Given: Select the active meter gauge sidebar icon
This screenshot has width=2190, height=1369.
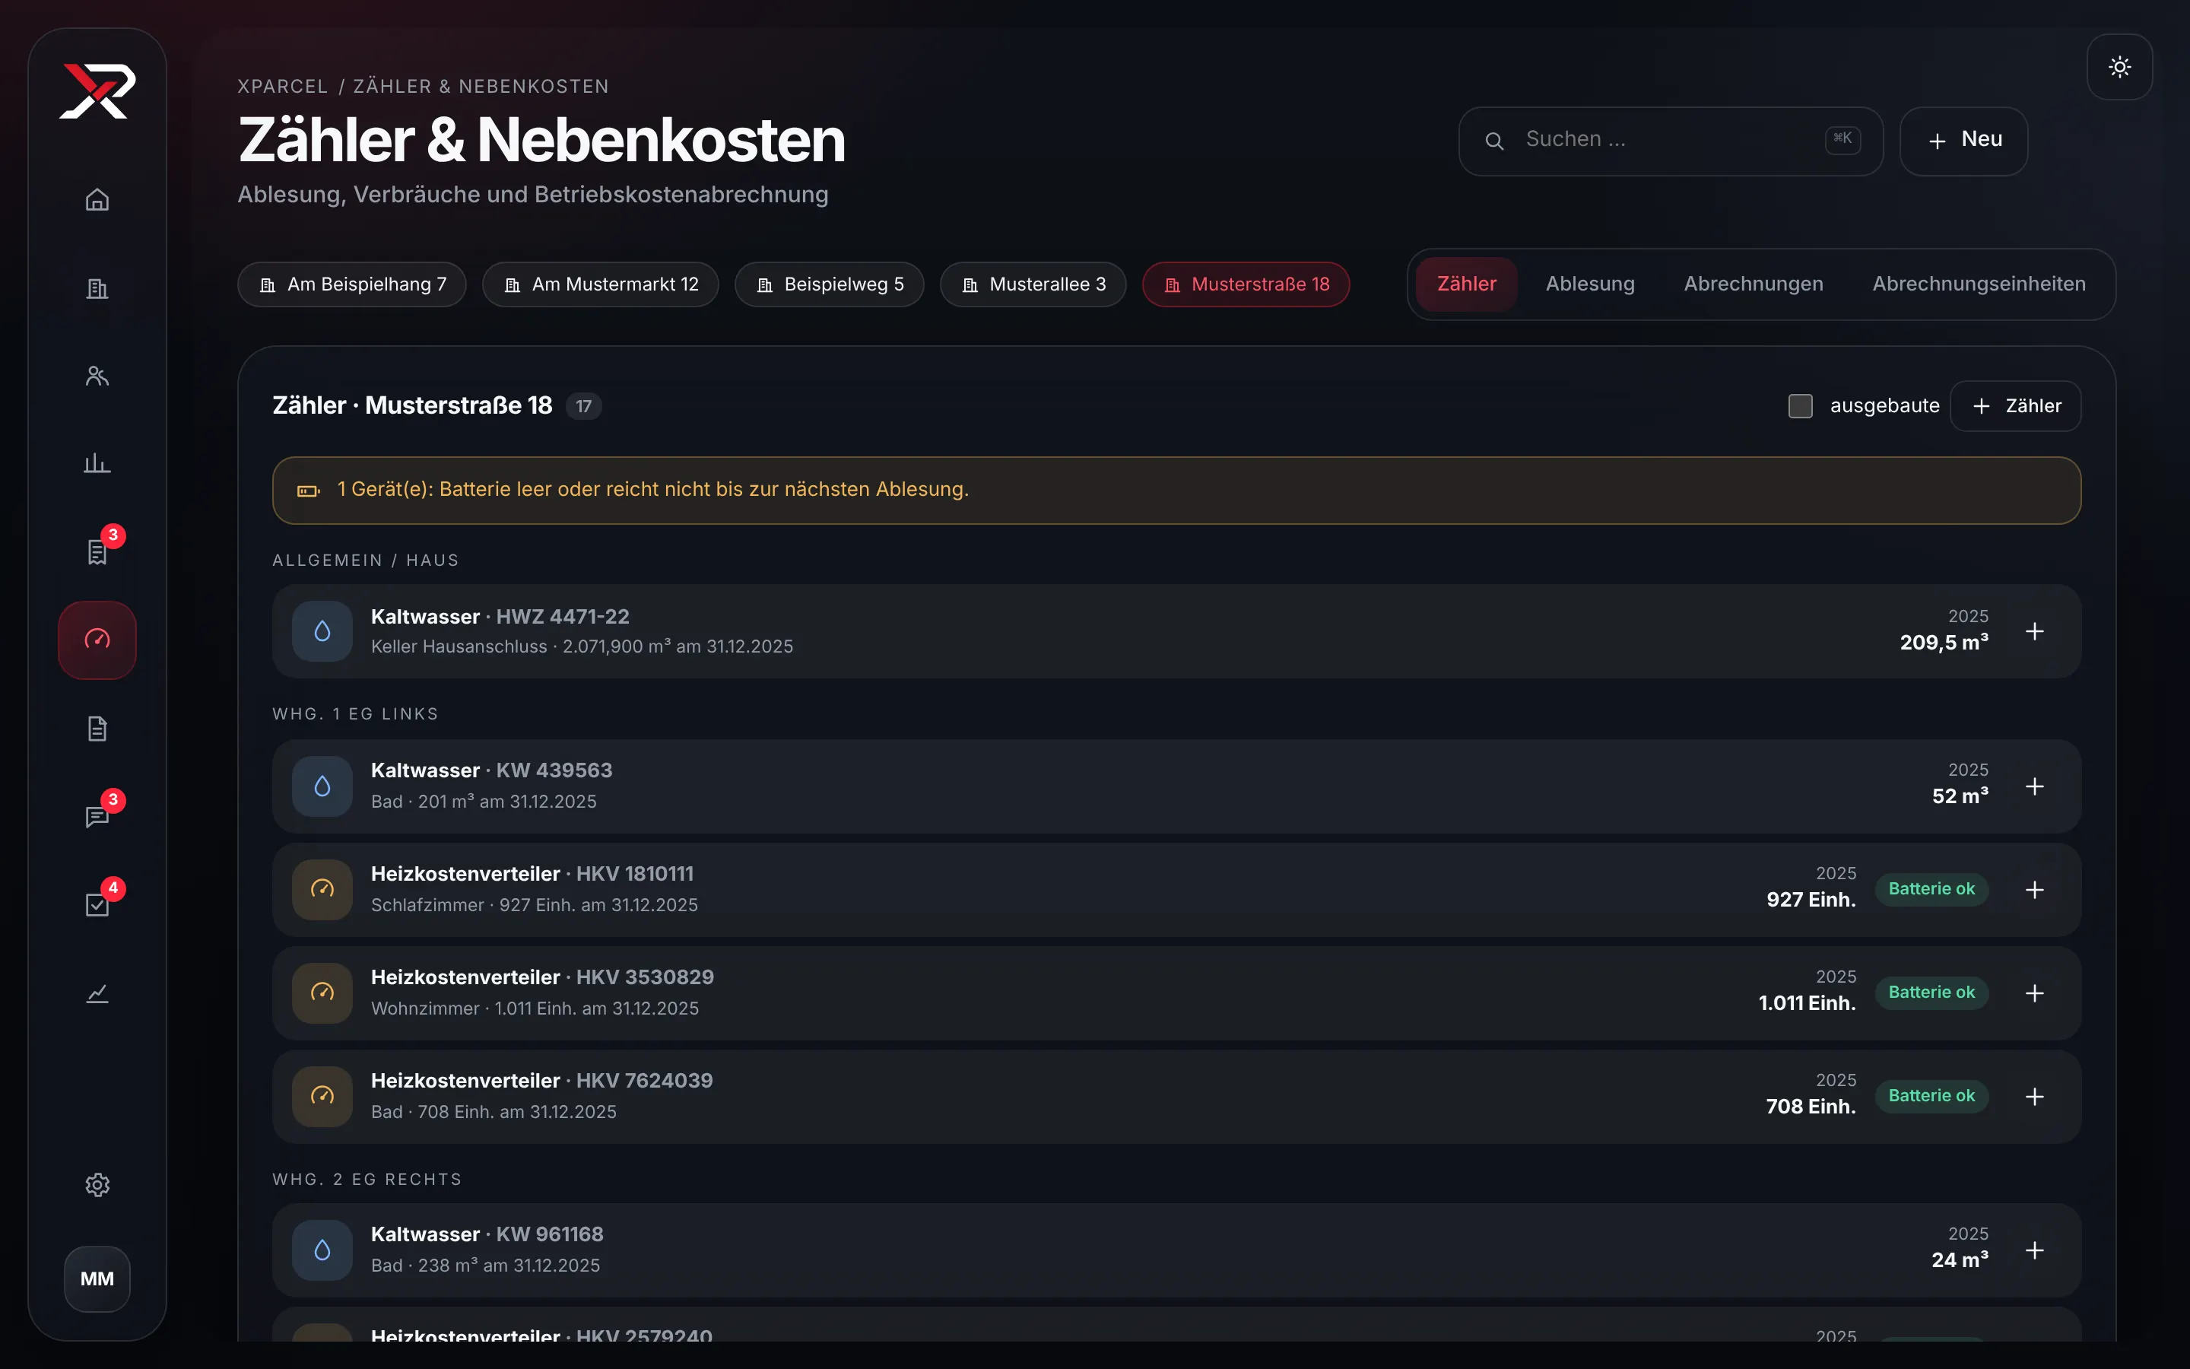Looking at the screenshot, I should tap(97, 640).
